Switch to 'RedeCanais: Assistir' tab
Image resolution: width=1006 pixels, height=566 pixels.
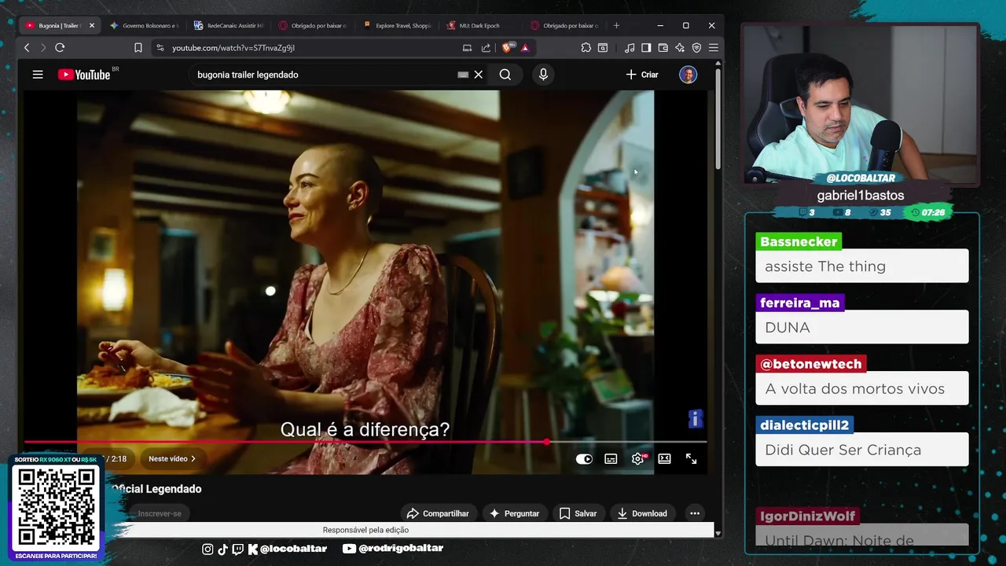tap(228, 26)
